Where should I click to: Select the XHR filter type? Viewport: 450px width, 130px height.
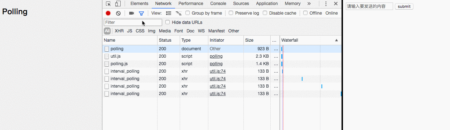[119, 31]
